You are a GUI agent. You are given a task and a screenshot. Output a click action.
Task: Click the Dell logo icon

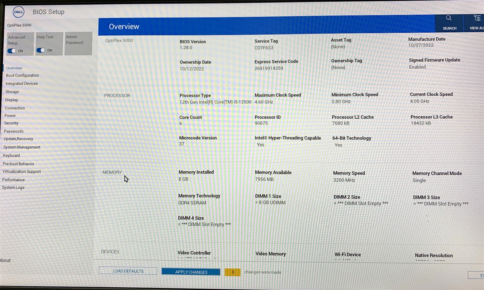(x=18, y=12)
